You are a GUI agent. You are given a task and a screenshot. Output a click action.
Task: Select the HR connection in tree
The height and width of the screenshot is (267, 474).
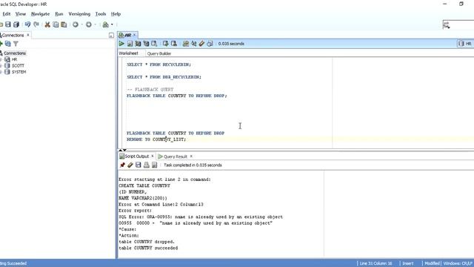point(14,59)
